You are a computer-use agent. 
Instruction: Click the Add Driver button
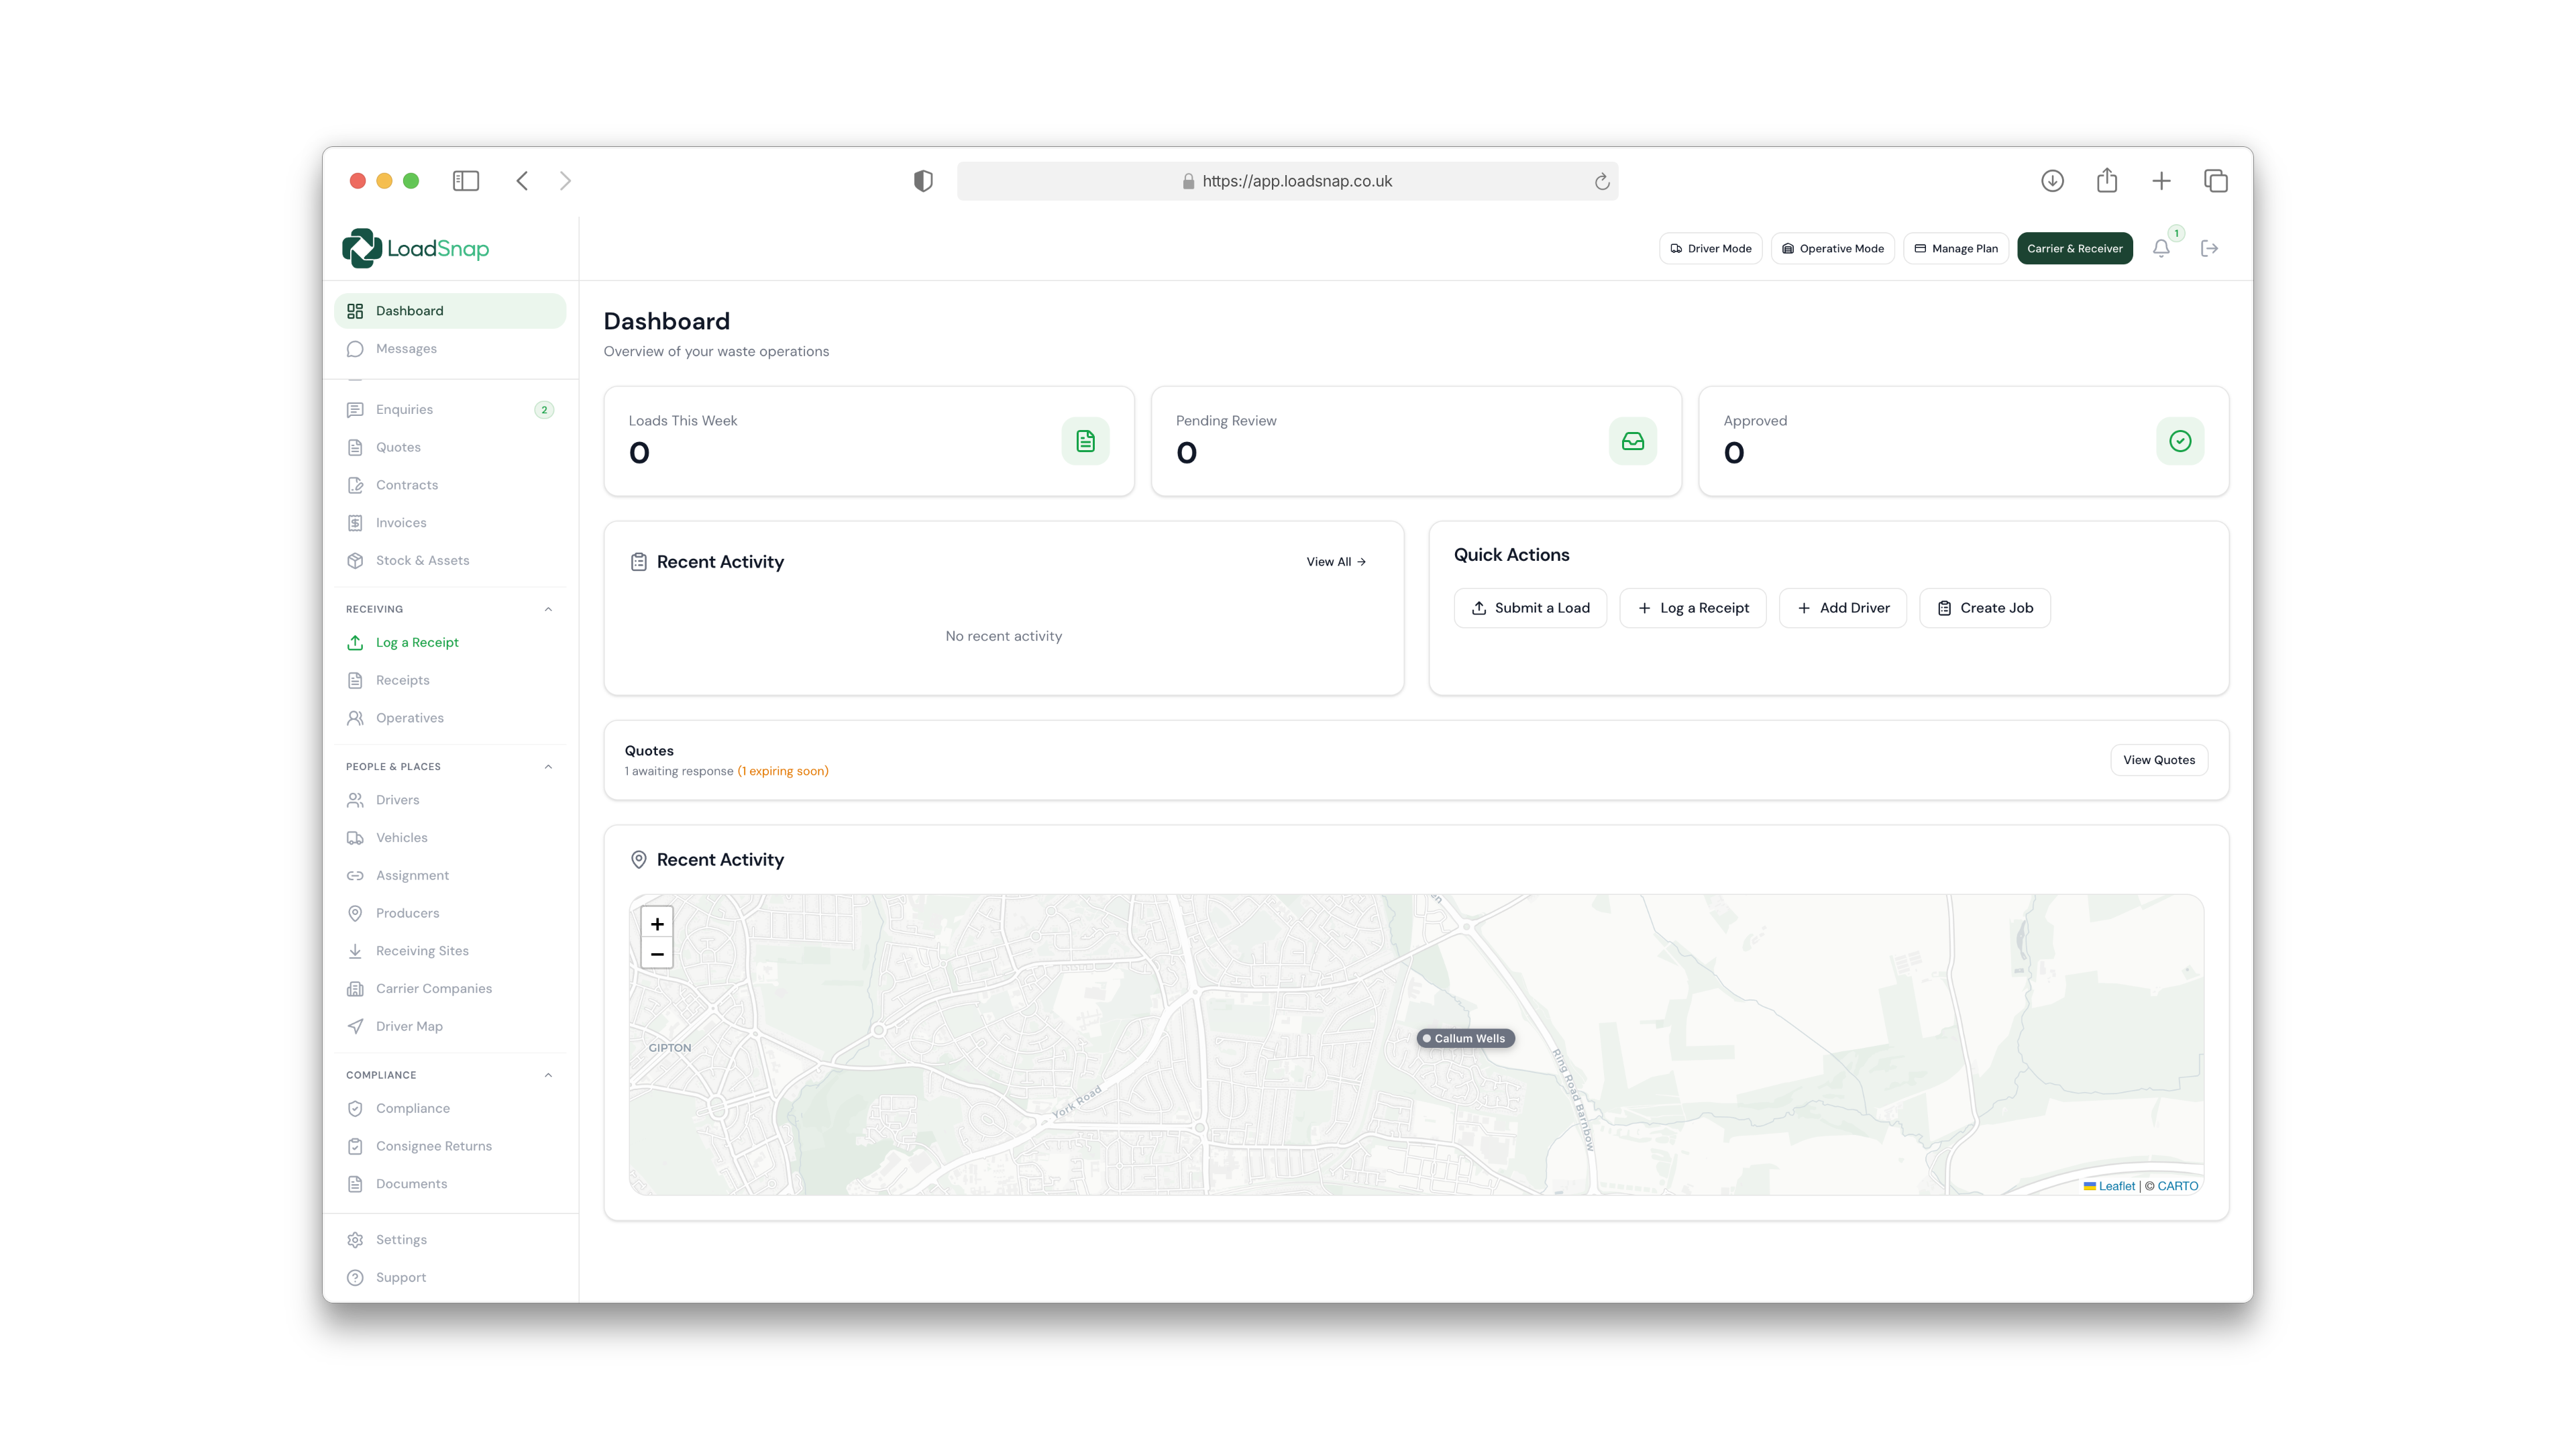tap(1842, 608)
